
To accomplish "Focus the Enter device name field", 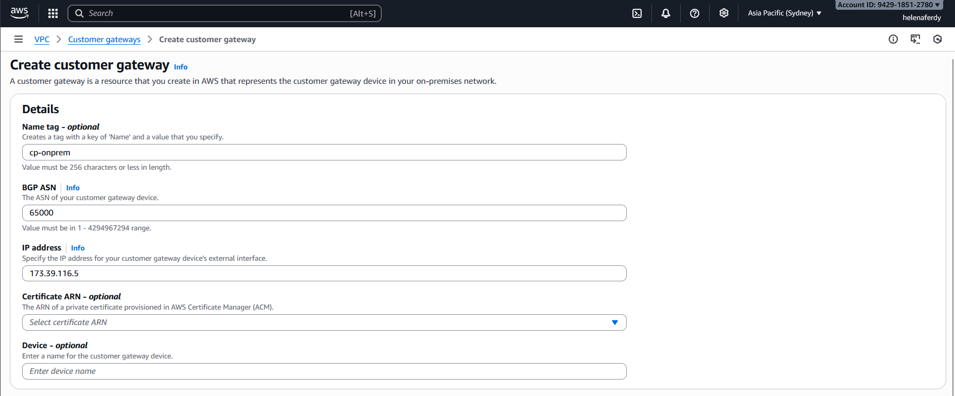I will [324, 371].
